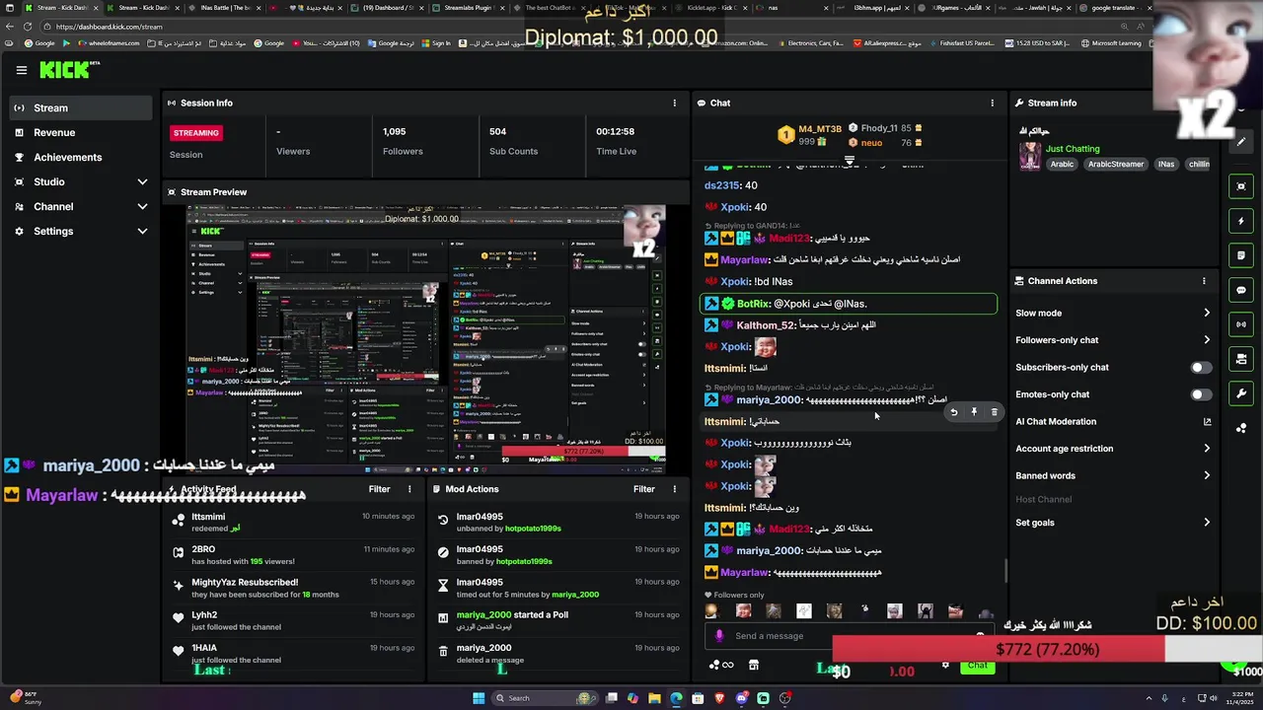Click the lightning bolt icon in right toolbar

[1241, 221]
